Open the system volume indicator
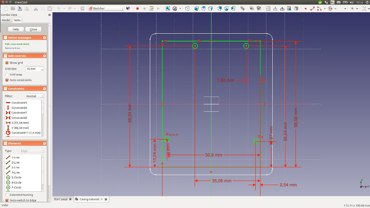370x208 pixels. [x=351, y=2]
